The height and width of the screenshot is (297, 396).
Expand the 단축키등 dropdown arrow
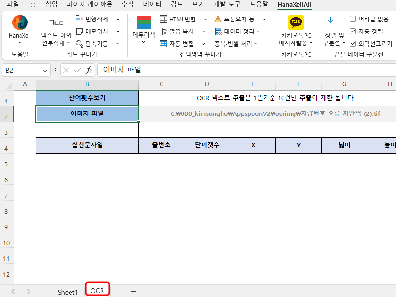pos(118,44)
